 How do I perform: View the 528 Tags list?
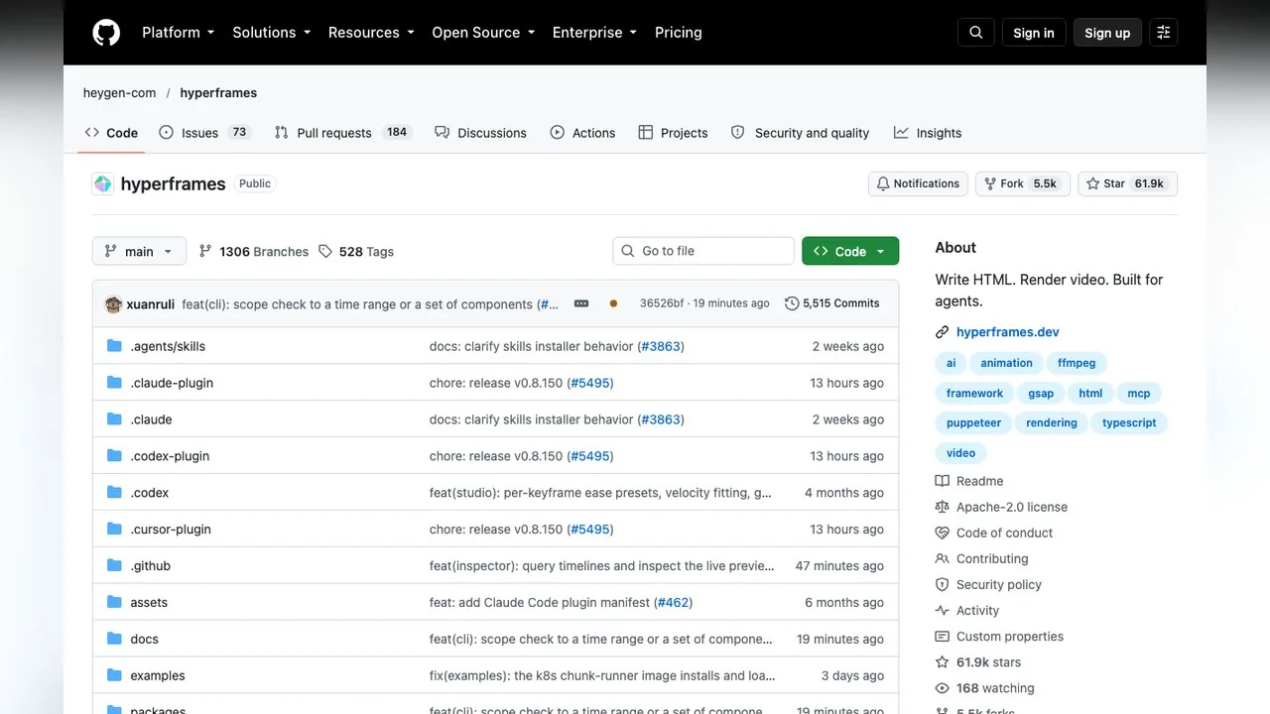tap(356, 252)
